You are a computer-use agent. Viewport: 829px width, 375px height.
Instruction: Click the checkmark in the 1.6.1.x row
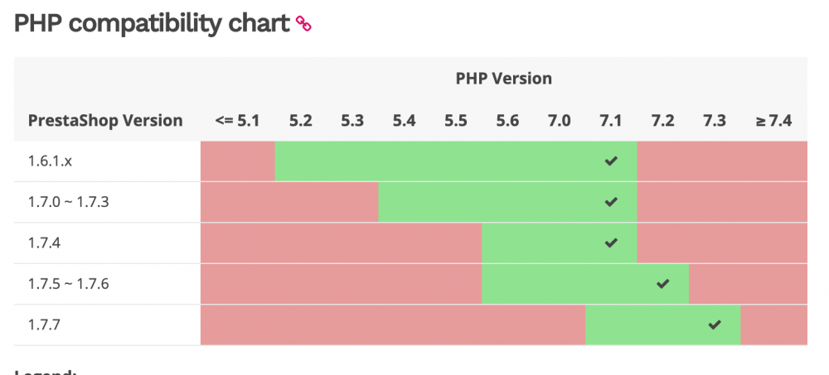point(611,161)
